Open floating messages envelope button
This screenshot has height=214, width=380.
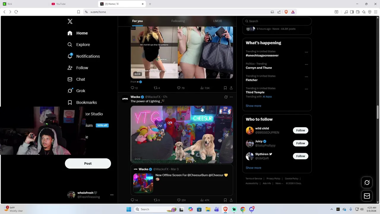coord(367,196)
